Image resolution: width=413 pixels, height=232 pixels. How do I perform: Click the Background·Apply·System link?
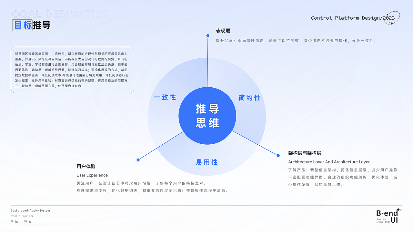tap(31, 210)
